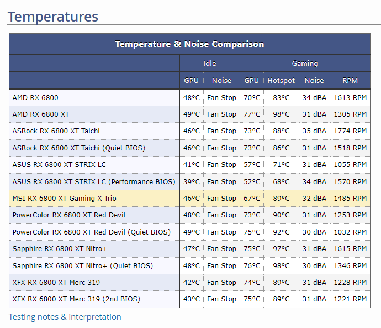Image resolution: width=381 pixels, height=328 pixels.
Task: Click the Temperatures section heading
Action: (53, 16)
